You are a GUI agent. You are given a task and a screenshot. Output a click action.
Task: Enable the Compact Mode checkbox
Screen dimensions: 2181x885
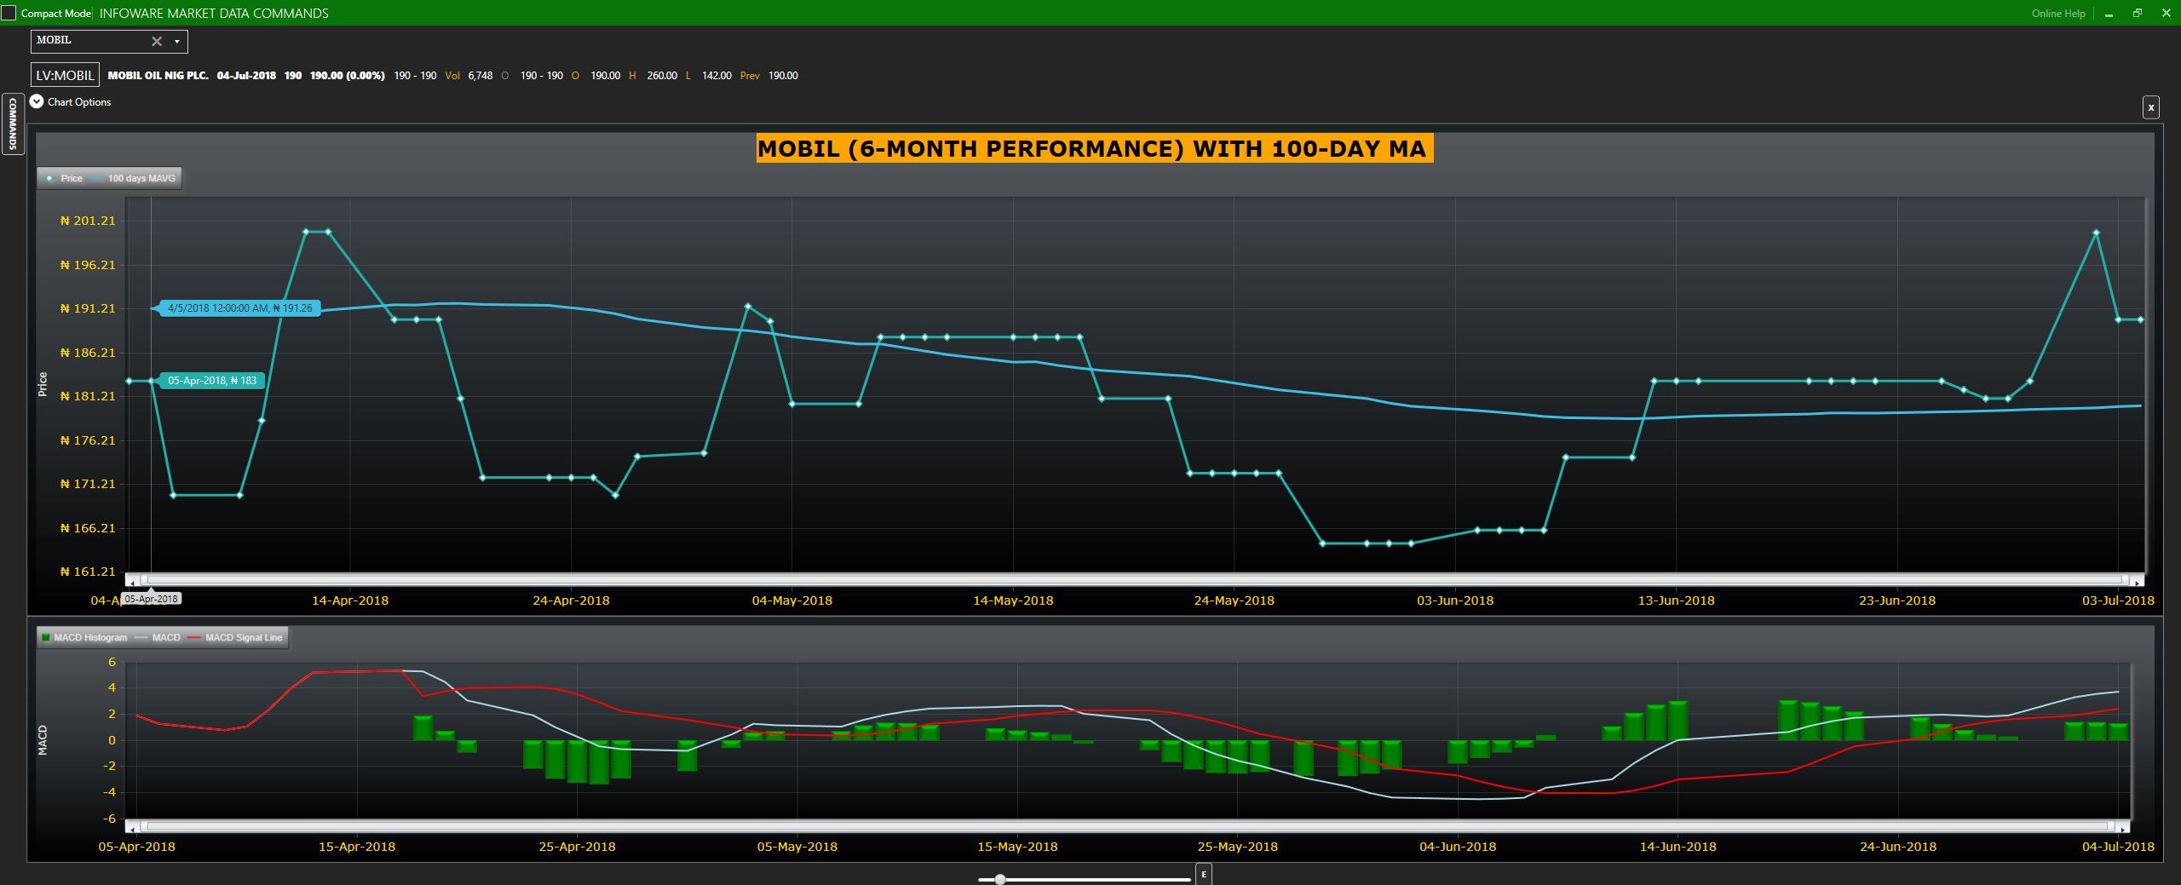(x=9, y=13)
